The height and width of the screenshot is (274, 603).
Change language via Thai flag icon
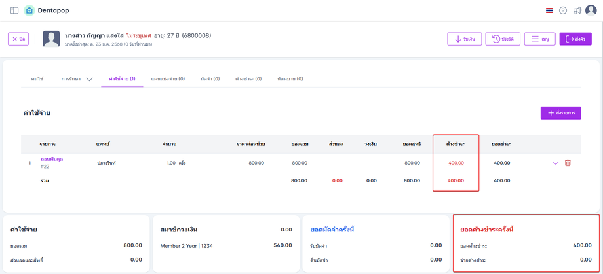pos(549,10)
